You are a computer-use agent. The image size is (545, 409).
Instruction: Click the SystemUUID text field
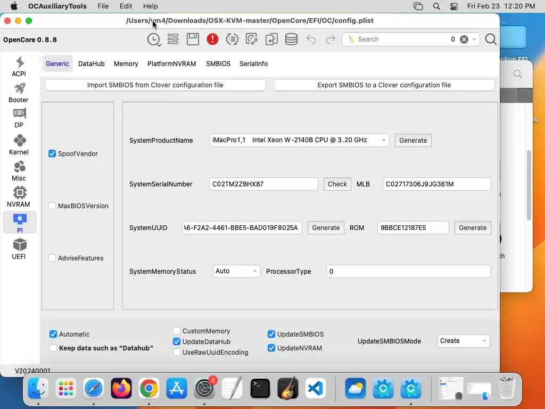(x=242, y=228)
